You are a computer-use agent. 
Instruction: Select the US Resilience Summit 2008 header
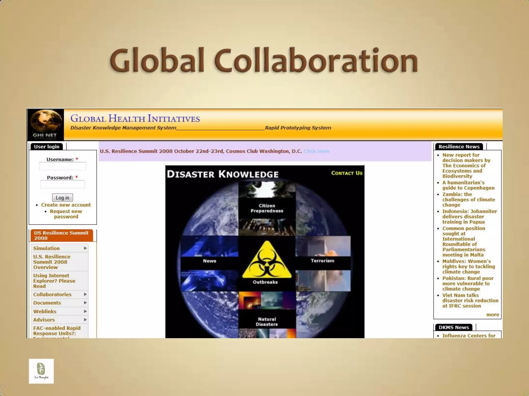coord(61,235)
